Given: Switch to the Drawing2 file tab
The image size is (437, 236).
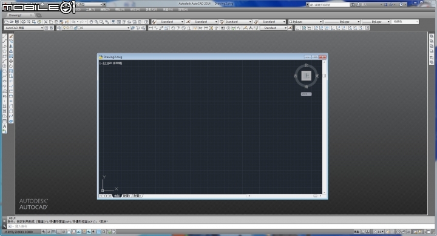Looking at the screenshot, I should [x=18, y=15].
